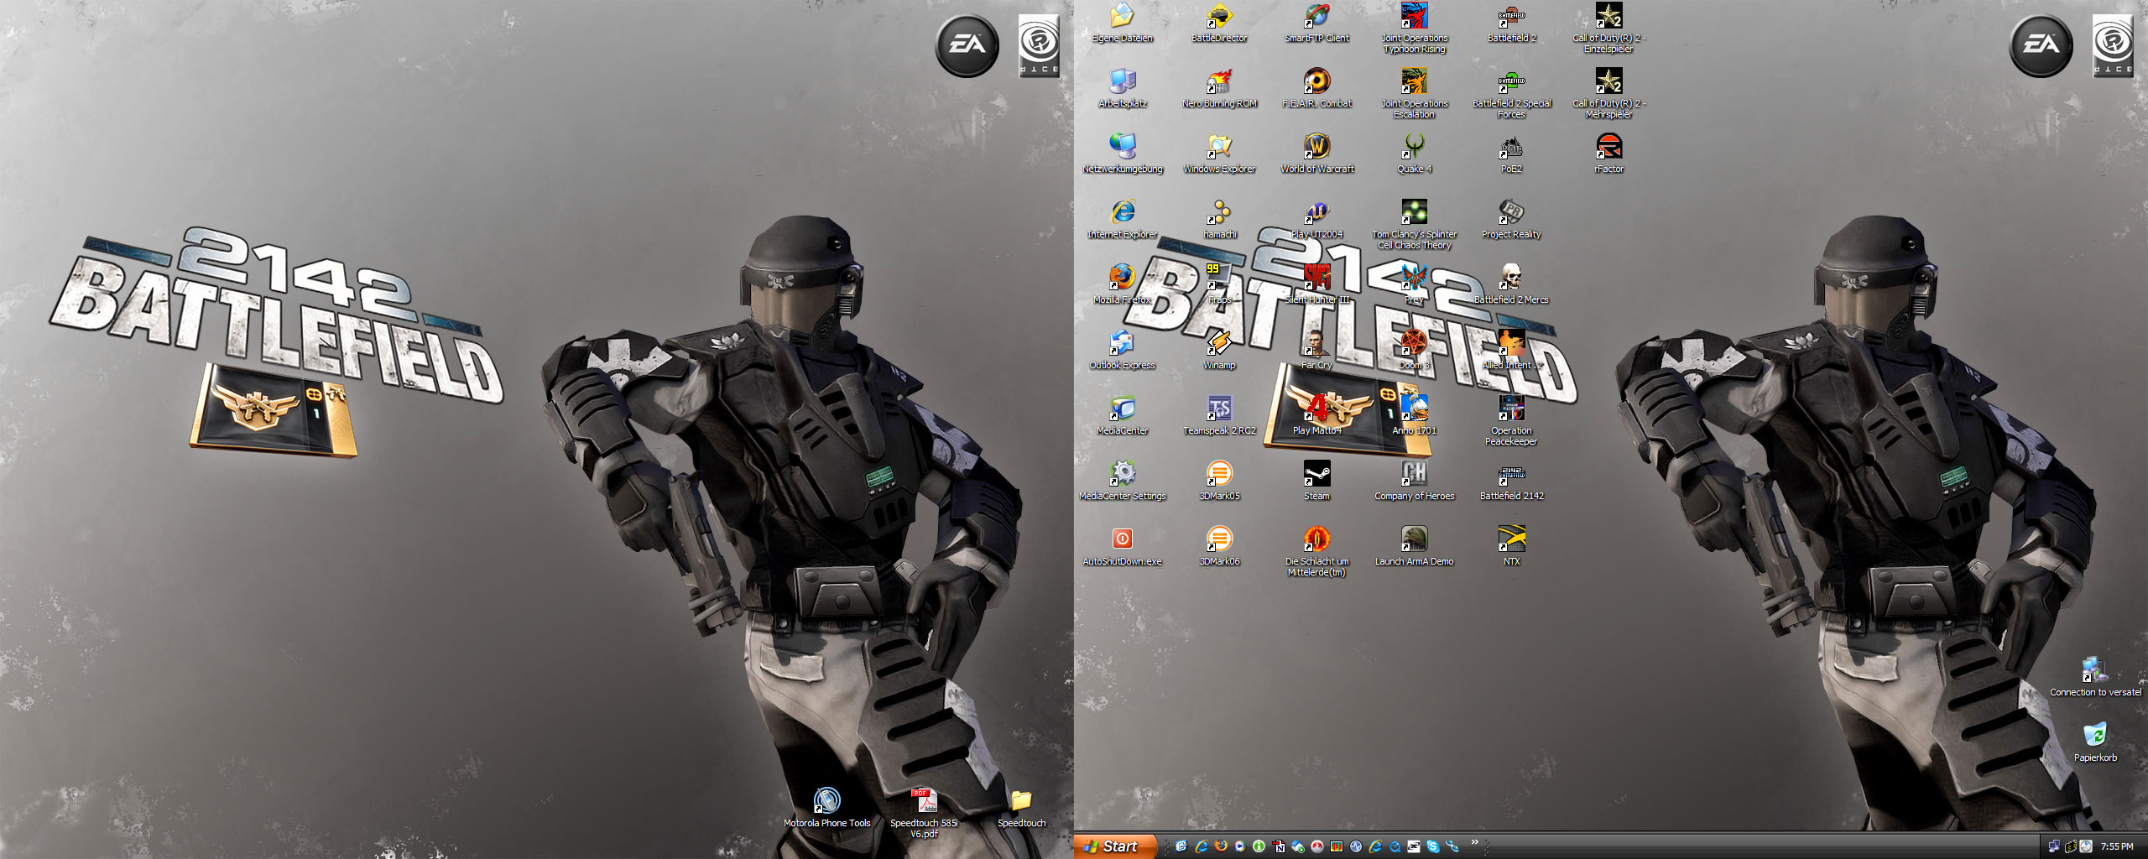The width and height of the screenshot is (2148, 859).
Task: Open the Start menu
Action: (1114, 846)
